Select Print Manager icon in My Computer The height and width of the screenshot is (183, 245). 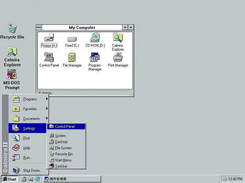point(118,60)
